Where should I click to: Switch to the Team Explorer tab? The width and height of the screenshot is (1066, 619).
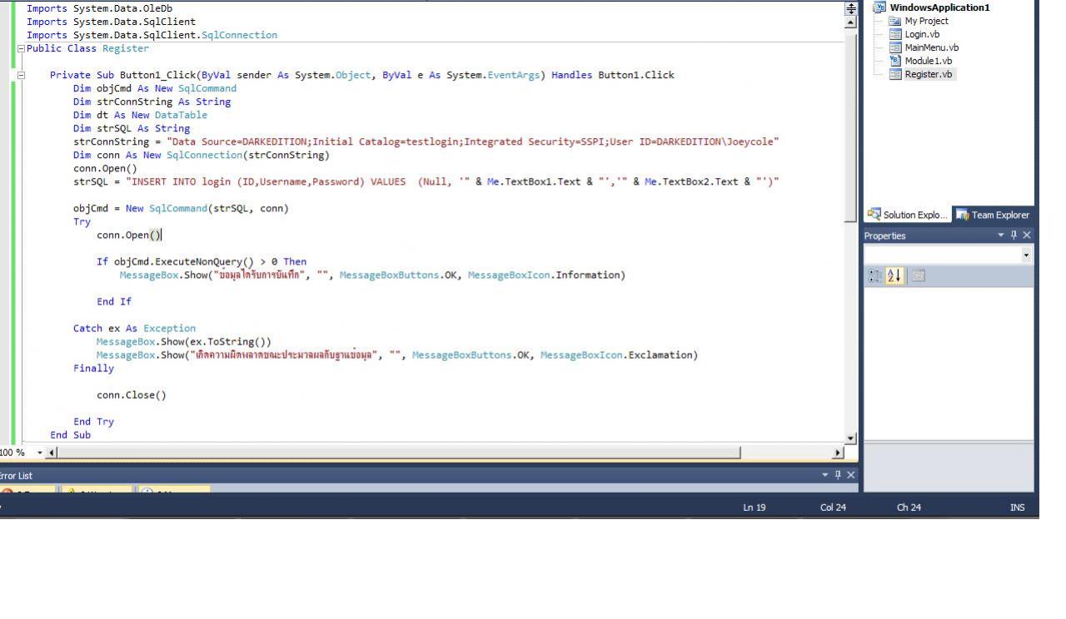992,215
